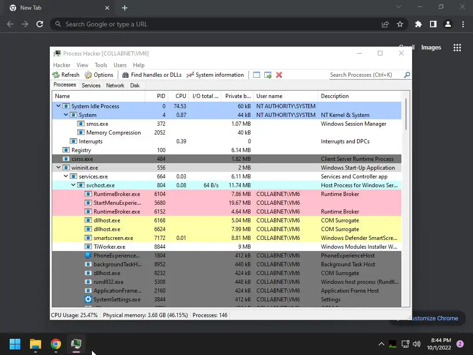Click the SystemSettings.exe gear icon
The image size is (473, 355).
tap(88, 299)
